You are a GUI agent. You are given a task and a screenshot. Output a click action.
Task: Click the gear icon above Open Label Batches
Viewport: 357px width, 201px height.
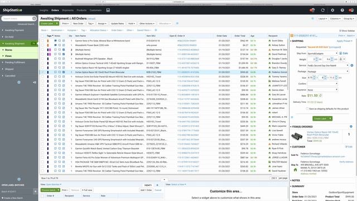[x=19, y=179]
